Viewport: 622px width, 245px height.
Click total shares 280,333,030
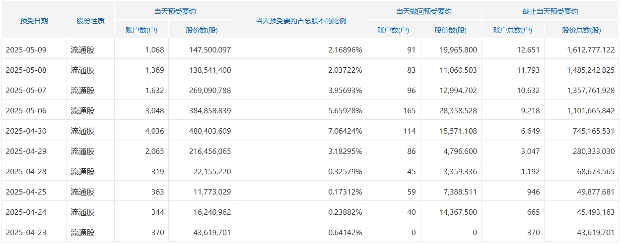pyautogui.click(x=594, y=151)
